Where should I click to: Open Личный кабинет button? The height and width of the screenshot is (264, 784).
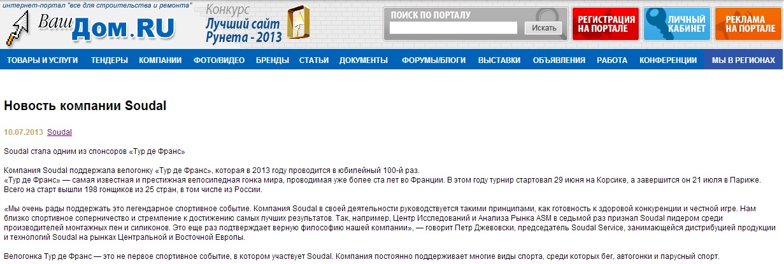(677, 24)
